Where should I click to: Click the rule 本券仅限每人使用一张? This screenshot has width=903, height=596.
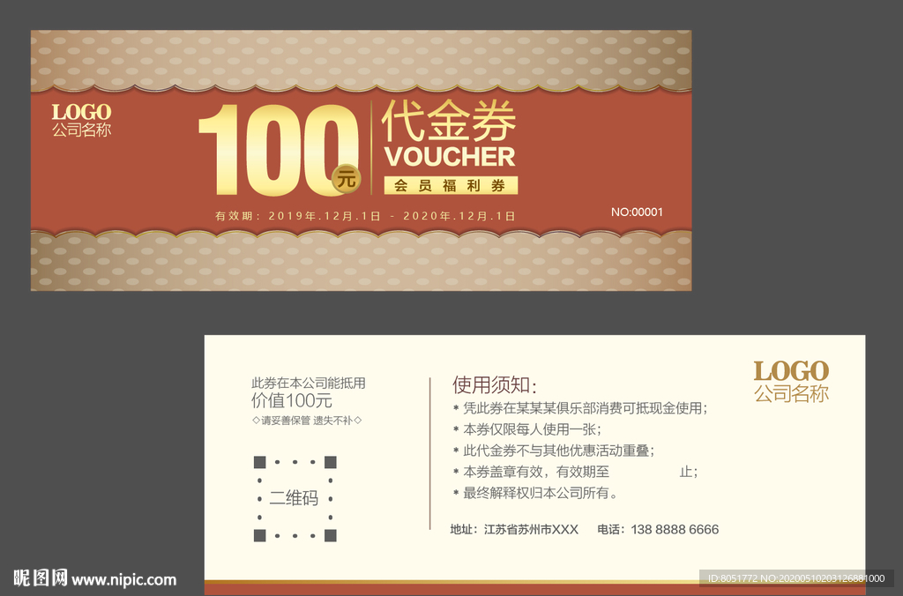tap(527, 429)
